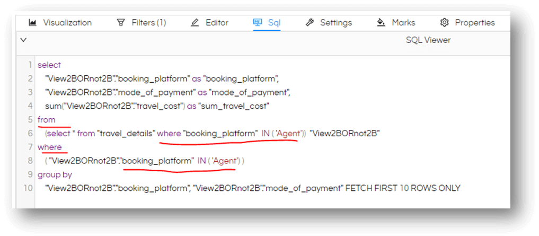Click the Marks paint bucket icon

tap(381, 23)
